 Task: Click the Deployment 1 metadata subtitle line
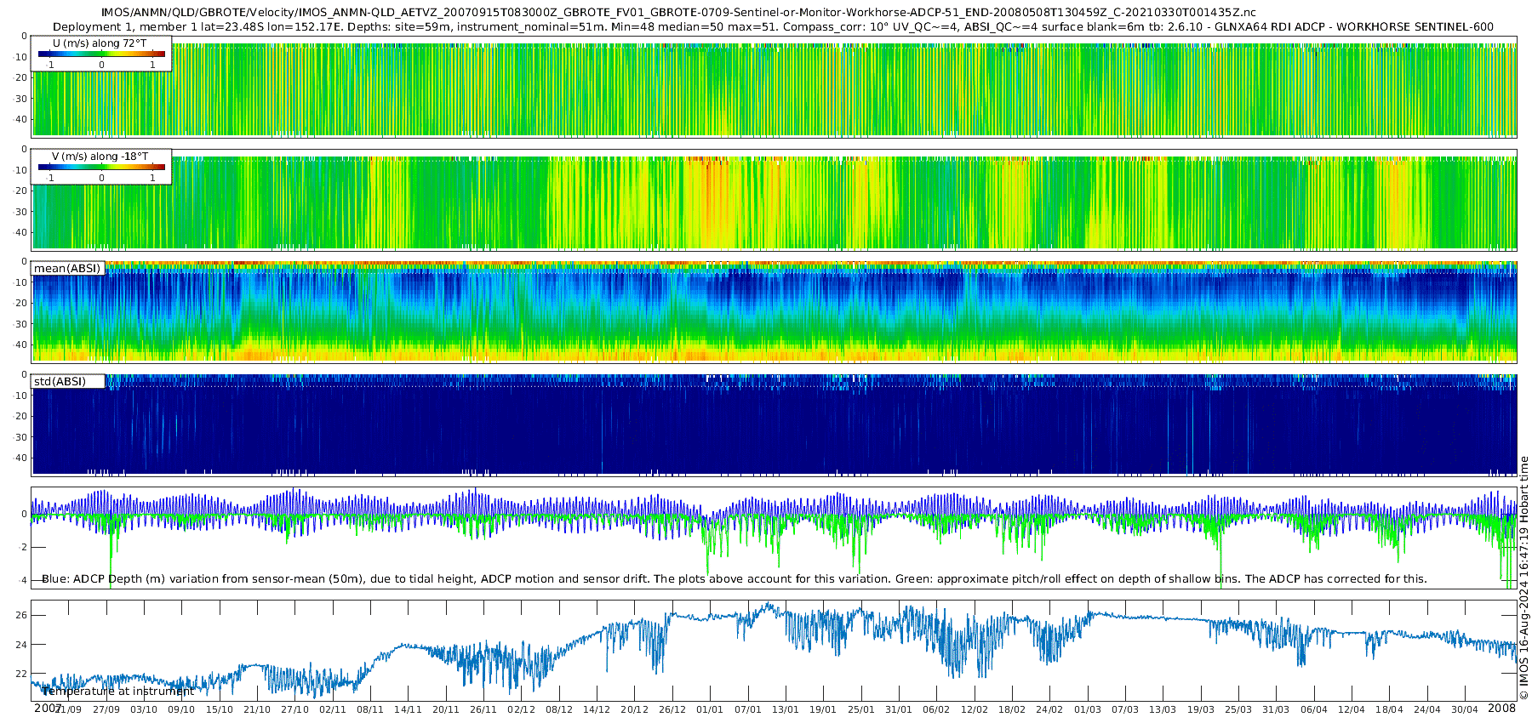tap(773, 26)
